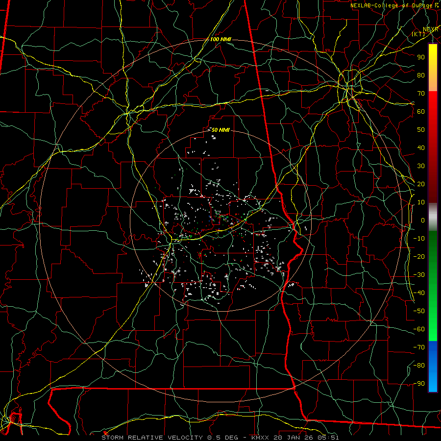
Task: Click the "50 NMI" range ring label
Action: pos(220,130)
